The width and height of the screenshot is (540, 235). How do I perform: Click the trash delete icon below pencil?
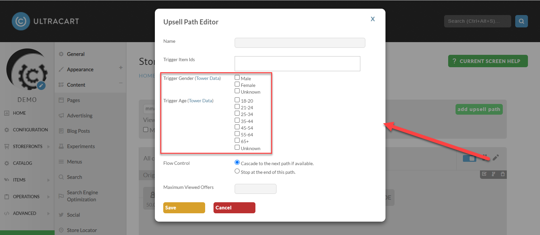click(x=502, y=174)
